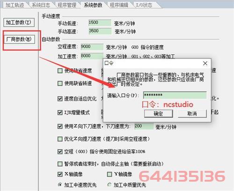Open the I/O状态 tab
Viewport: 234px width, 191px height.
[x=144, y=5]
